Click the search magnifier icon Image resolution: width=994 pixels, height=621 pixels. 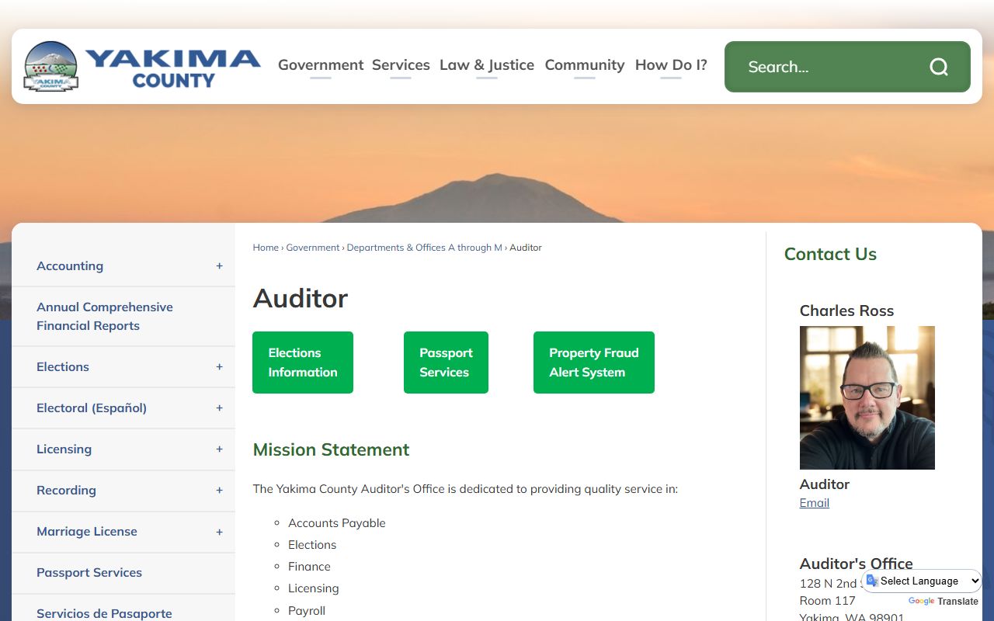click(x=939, y=67)
